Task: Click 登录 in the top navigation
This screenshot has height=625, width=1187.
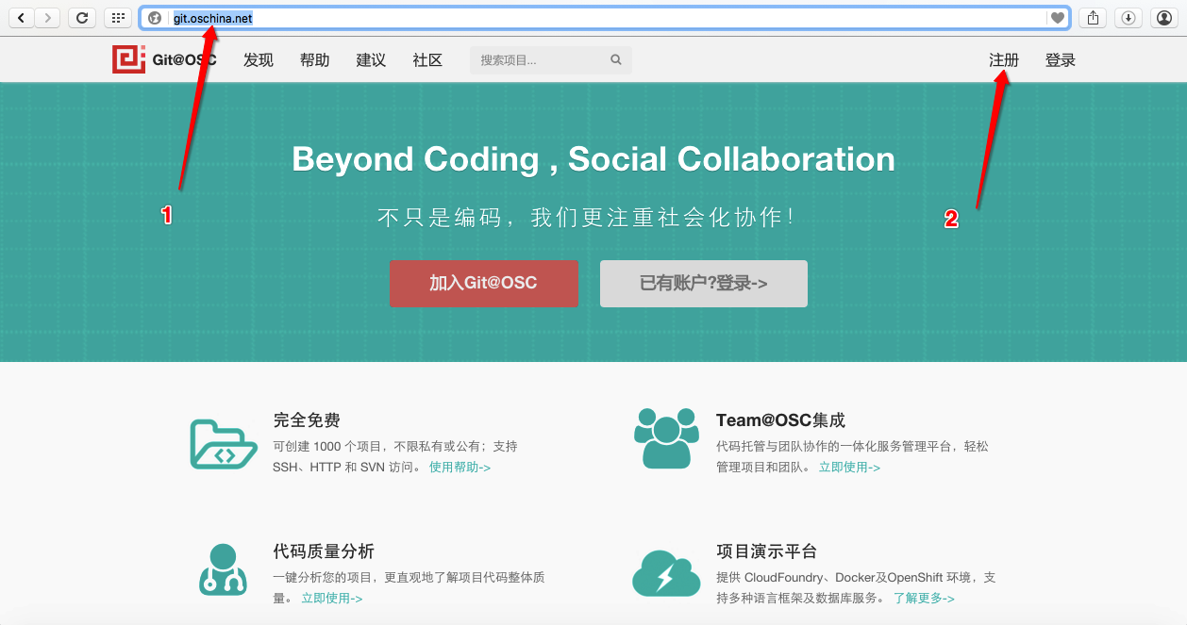Action: click(1061, 60)
